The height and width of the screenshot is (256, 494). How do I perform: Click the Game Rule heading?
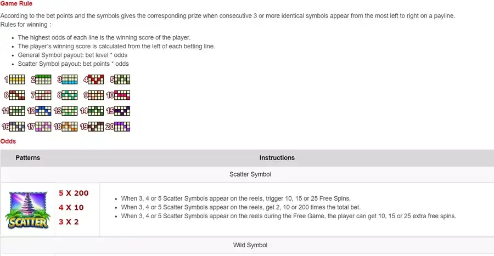tap(16, 3)
